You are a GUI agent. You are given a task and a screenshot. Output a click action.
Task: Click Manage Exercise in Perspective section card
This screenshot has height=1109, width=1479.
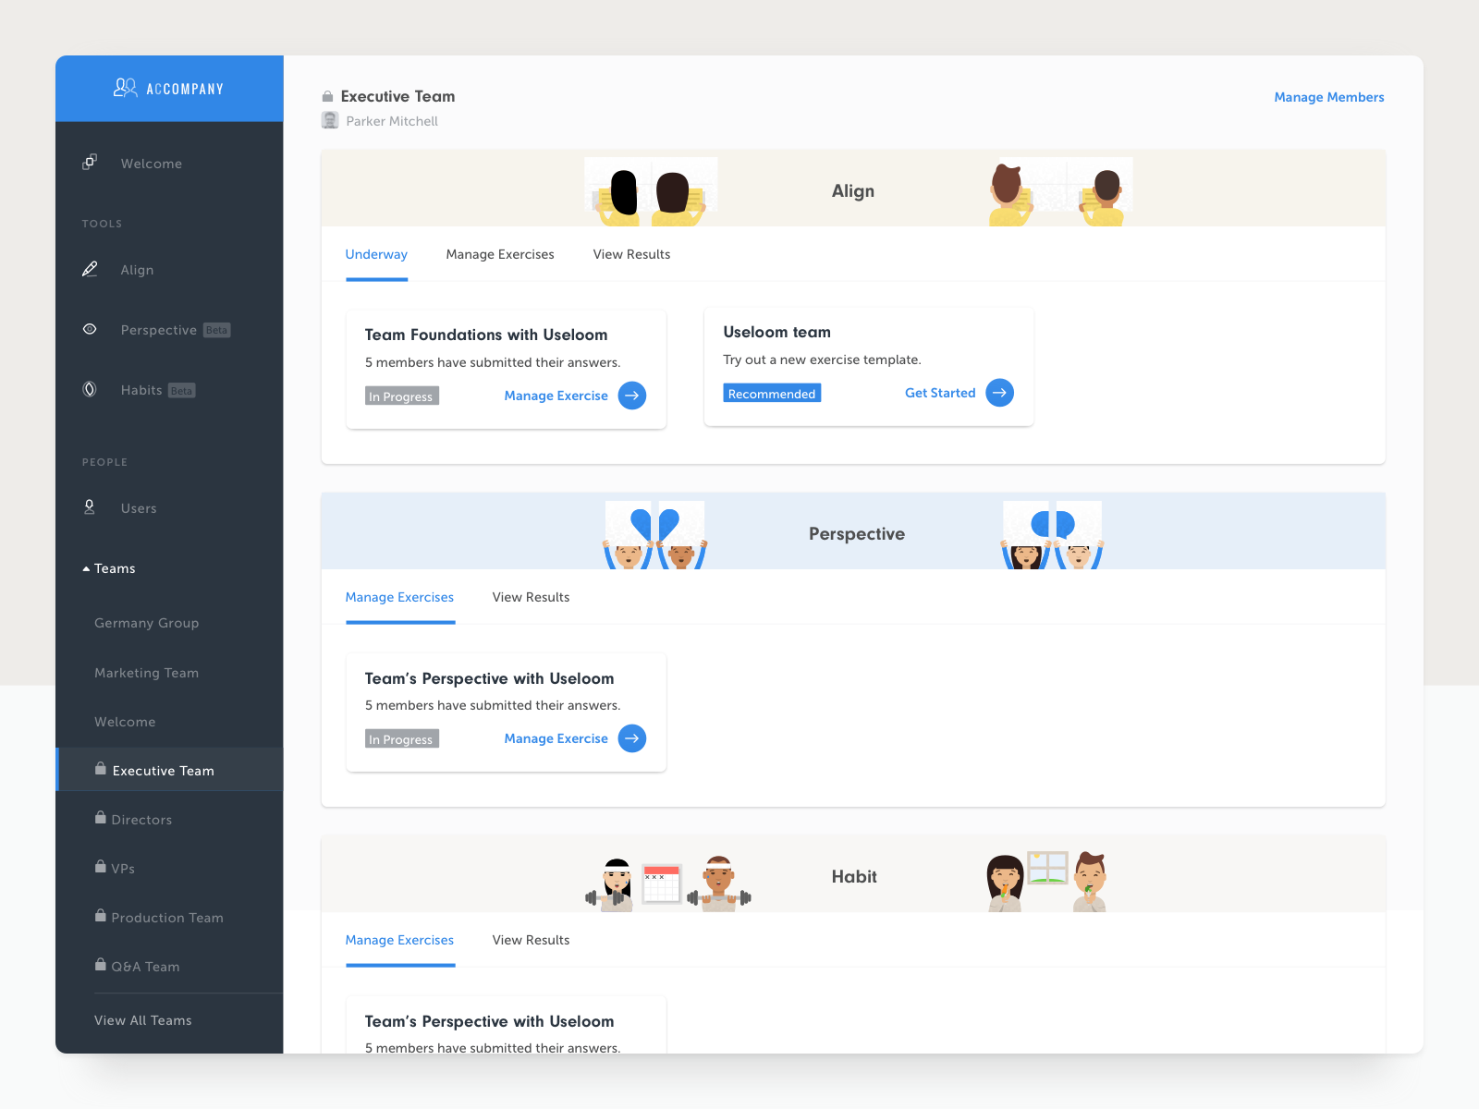(x=556, y=738)
